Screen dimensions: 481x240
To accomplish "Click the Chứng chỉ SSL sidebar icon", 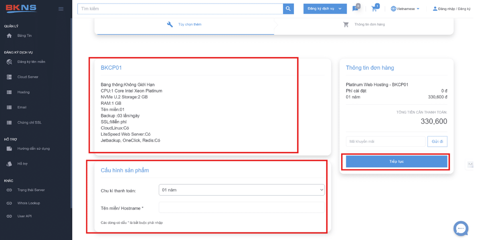I will click(10, 122).
